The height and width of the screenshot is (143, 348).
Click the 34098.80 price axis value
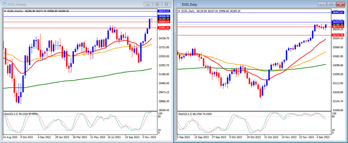tap(338, 65)
